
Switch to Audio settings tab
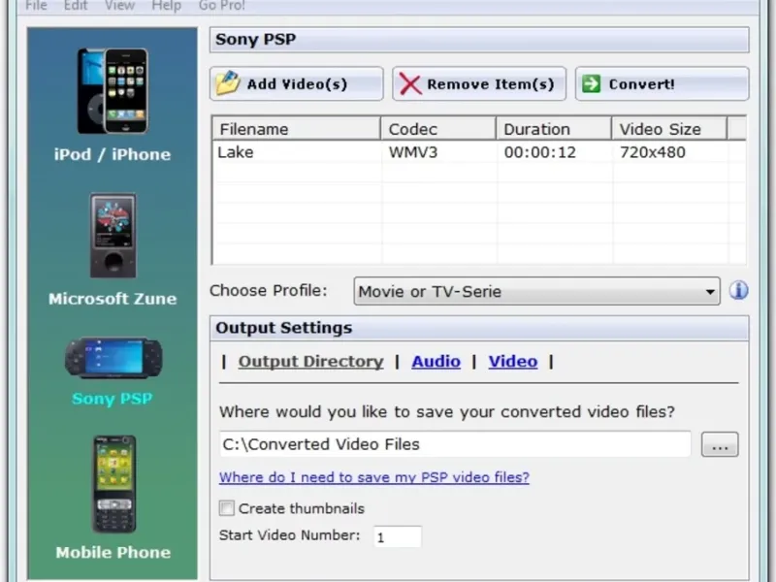tap(436, 362)
